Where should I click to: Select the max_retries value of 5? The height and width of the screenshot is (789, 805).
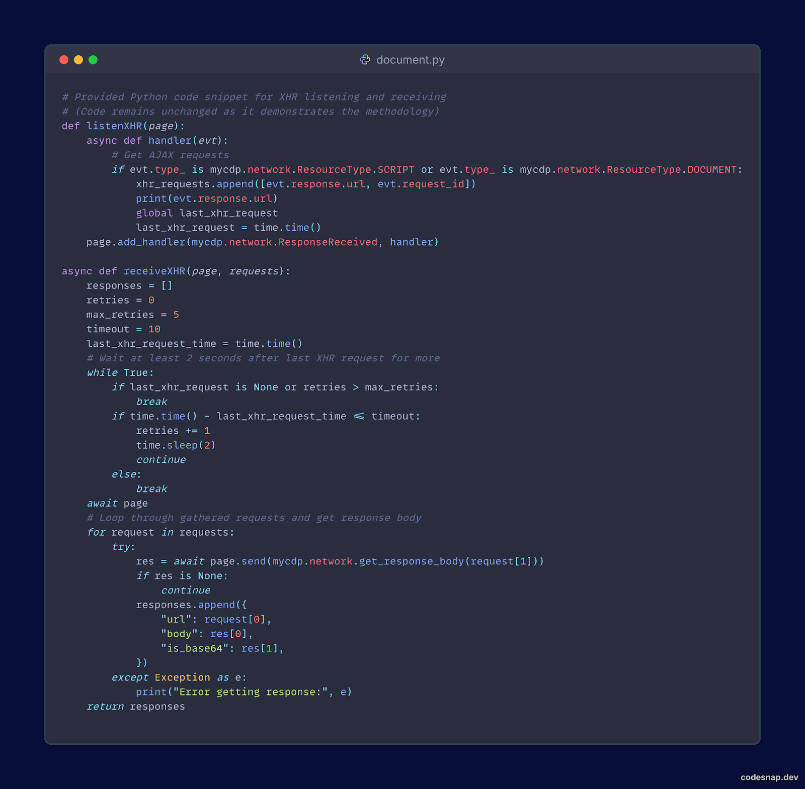176,315
